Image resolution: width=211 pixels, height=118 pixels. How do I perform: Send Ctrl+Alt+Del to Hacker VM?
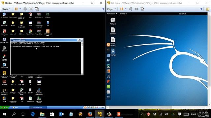pos(25,9)
